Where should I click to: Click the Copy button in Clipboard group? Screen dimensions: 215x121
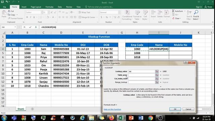pos(12,15)
